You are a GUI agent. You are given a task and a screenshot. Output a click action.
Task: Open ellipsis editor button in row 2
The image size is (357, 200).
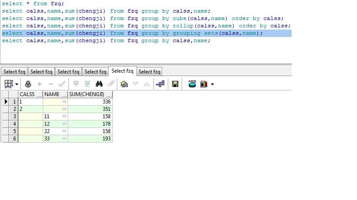click(65, 109)
